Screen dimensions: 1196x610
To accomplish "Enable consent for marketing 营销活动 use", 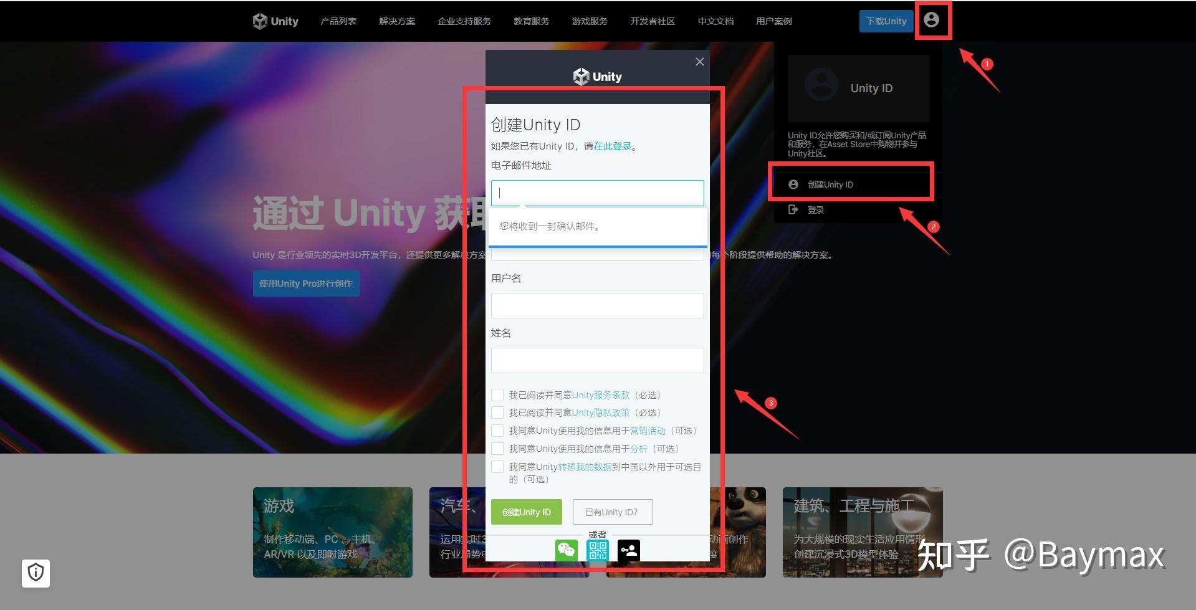I will click(x=497, y=430).
